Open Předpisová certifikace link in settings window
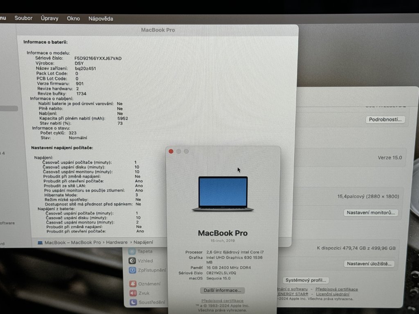This screenshot has height=314, width=419. (336, 289)
